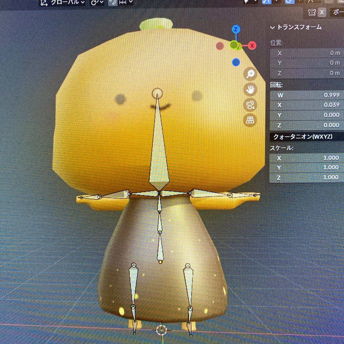Click the pan view hand icon
Screen dimensions: 344x344
[x=250, y=89]
